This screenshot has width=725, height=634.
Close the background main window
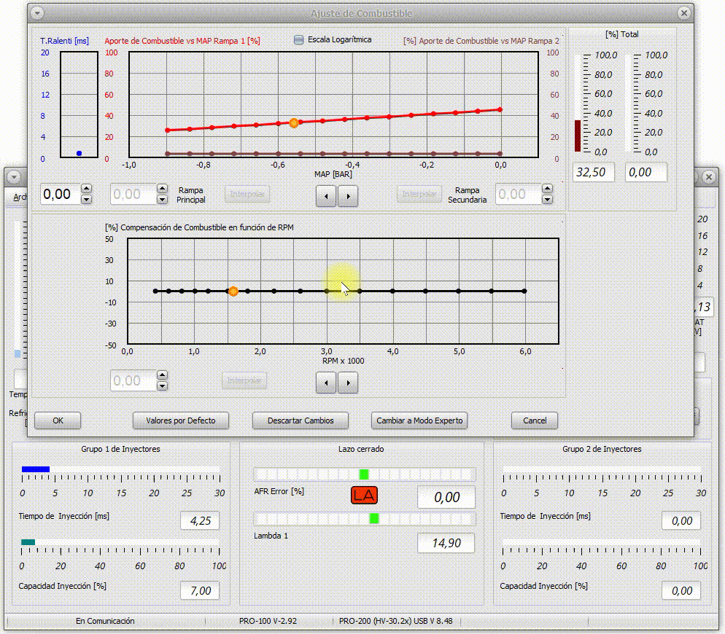[708, 176]
